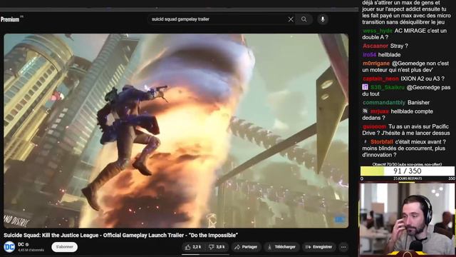The width and height of the screenshot is (456, 257).
Task: Click the DC watermark in video corner
Action: click(339, 219)
